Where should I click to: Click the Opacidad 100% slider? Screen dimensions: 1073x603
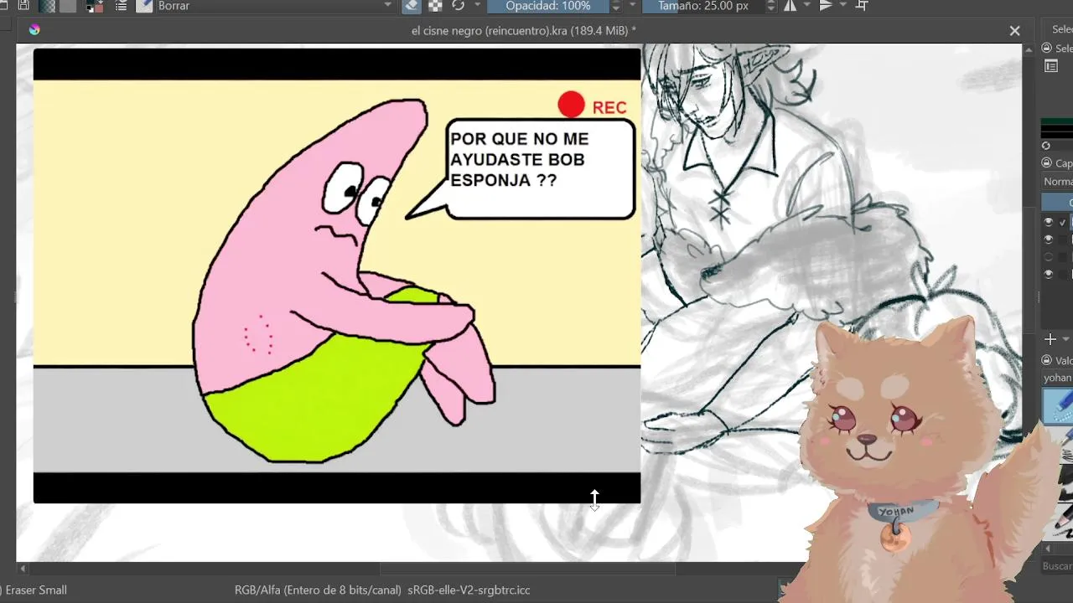(x=548, y=5)
